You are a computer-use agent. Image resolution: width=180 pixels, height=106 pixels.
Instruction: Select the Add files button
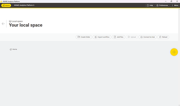pos(118,37)
